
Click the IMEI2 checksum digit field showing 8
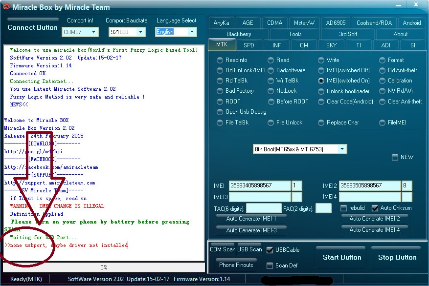tap(407, 185)
